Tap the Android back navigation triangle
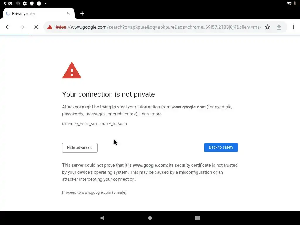Image resolution: width=300 pixels, height=225 pixels. tap(102, 218)
